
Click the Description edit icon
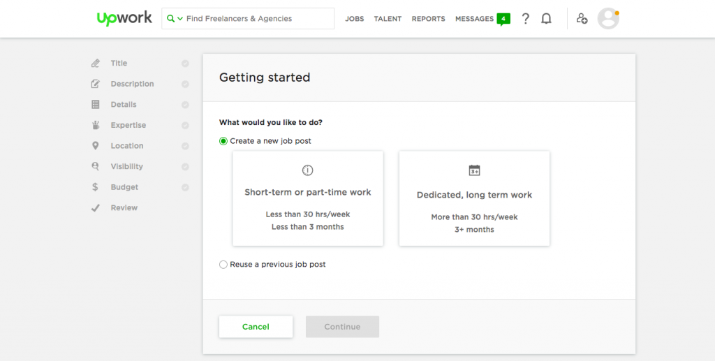pos(95,84)
